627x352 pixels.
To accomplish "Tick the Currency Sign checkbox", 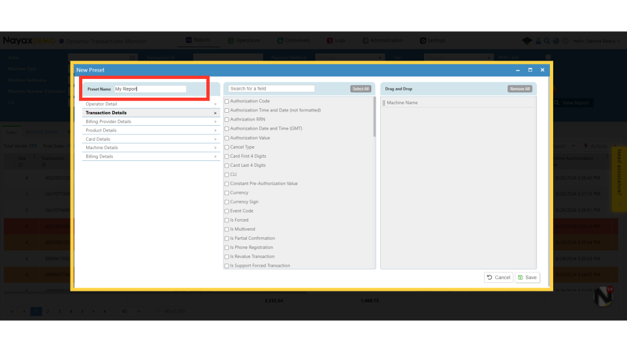I will pos(227,202).
